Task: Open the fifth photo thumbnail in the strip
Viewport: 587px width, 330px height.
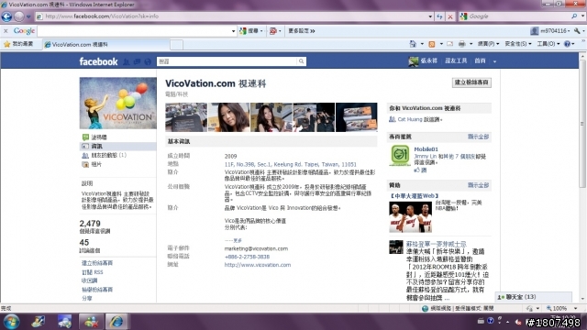Action: coord(357,117)
